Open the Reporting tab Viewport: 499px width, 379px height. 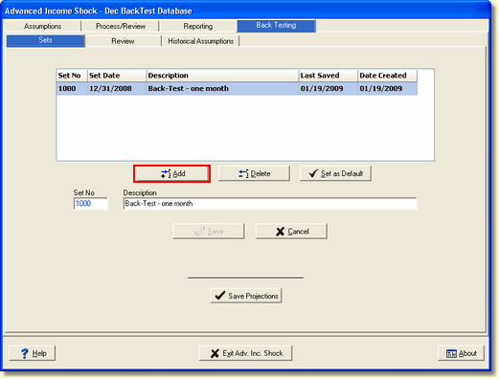pyautogui.click(x=198, y=26)
